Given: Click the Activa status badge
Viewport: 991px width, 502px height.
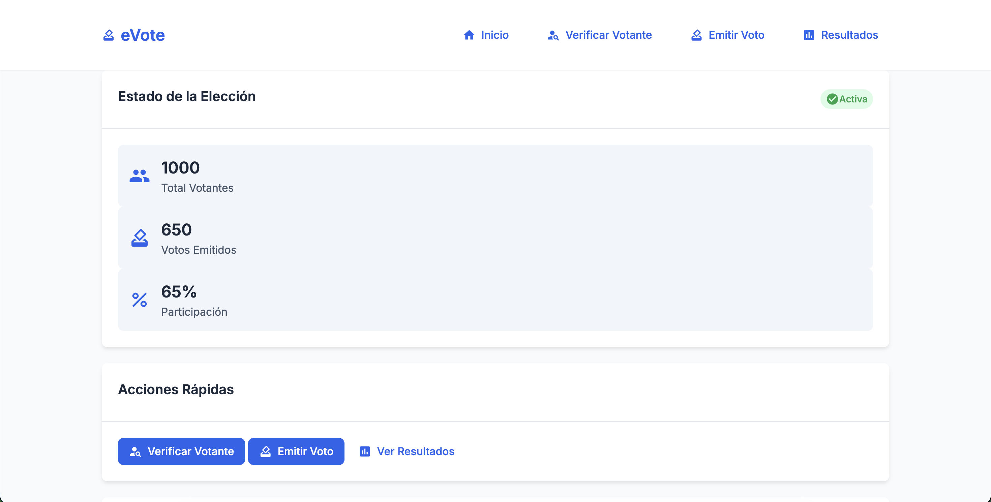Looking at the screenshot, I should click(846, 99).
